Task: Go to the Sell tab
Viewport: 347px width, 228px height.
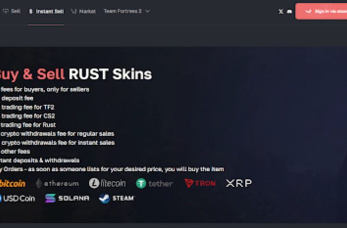Action: pyautogui.click(x=12, y=11)
